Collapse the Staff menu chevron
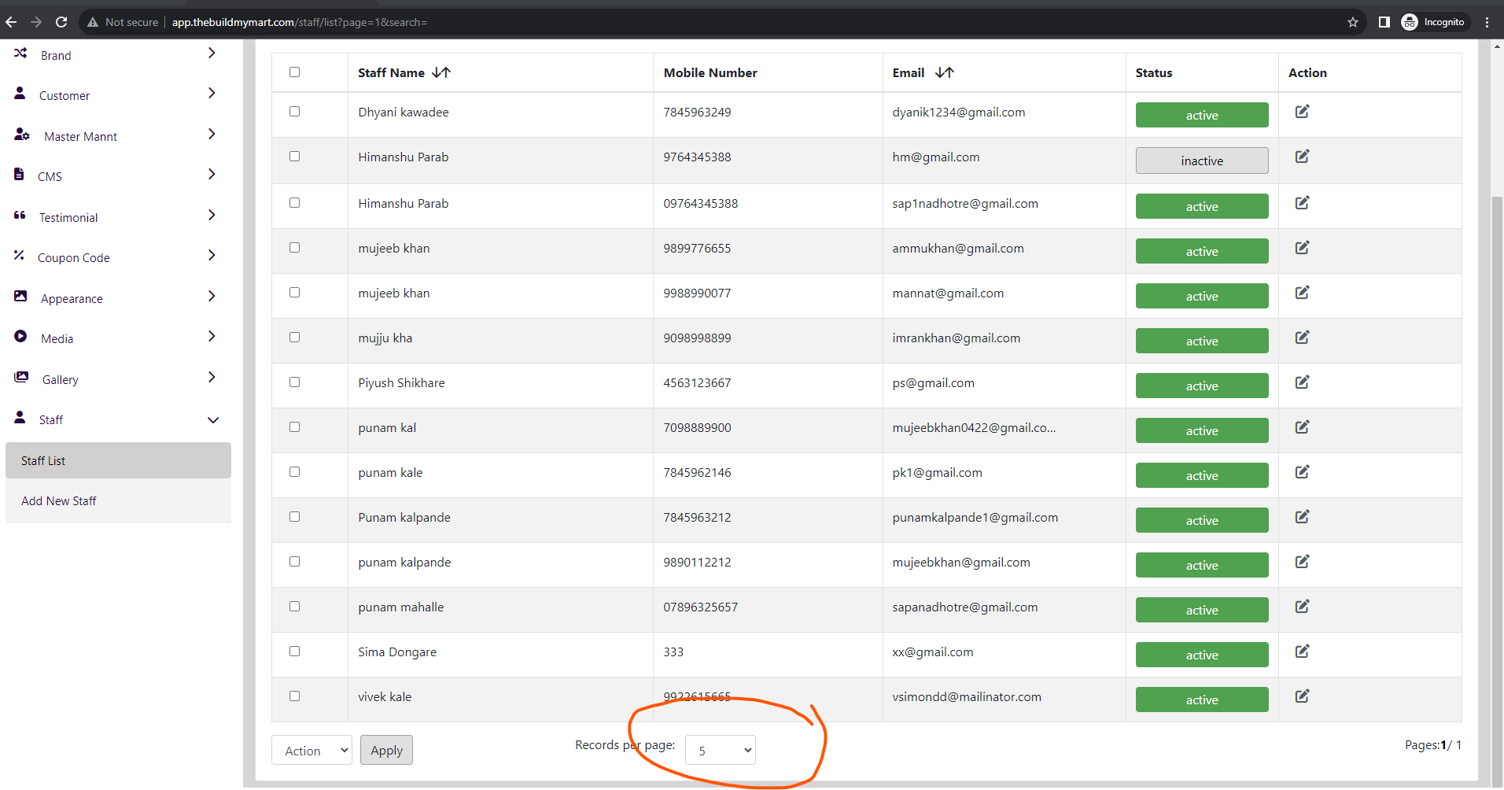The image size is (1504, 790). (213, 420)
